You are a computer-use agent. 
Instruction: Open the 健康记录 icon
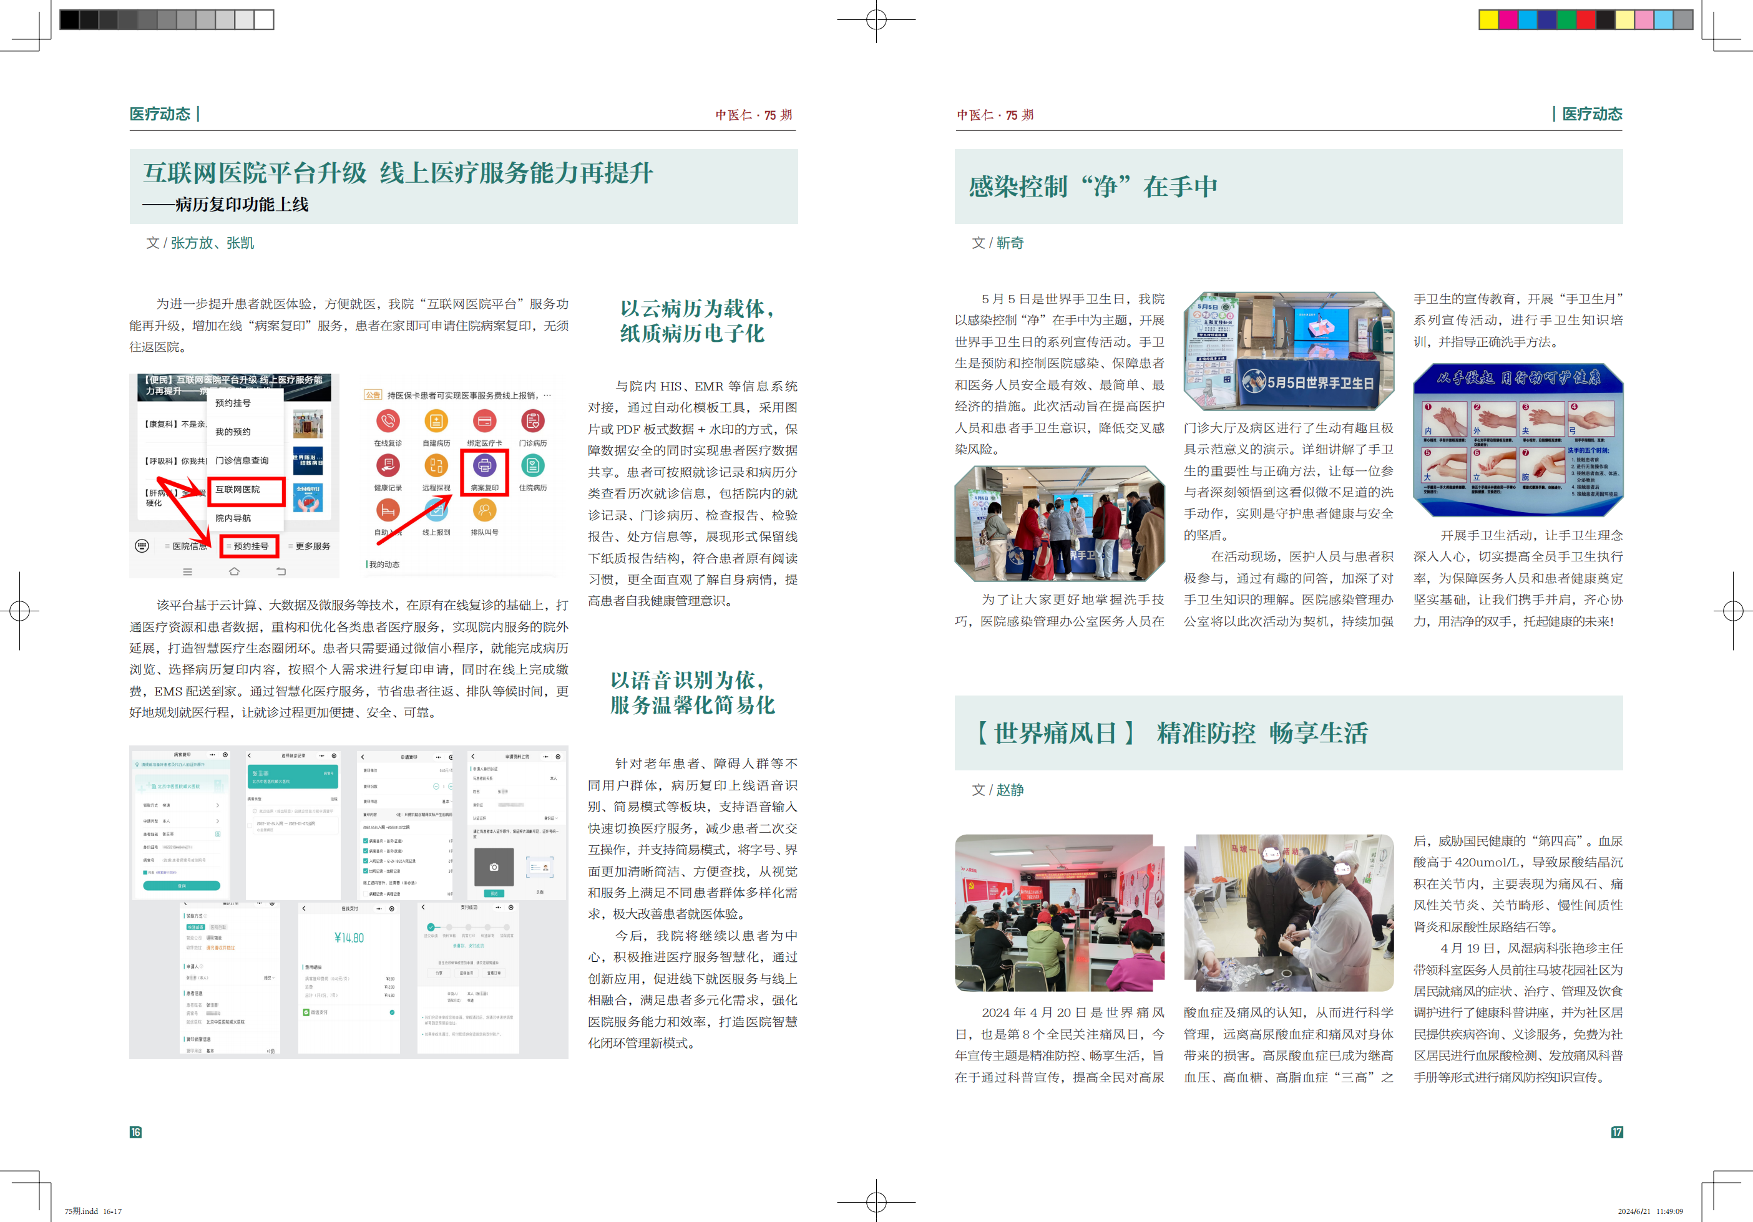(x=388, y=465)
